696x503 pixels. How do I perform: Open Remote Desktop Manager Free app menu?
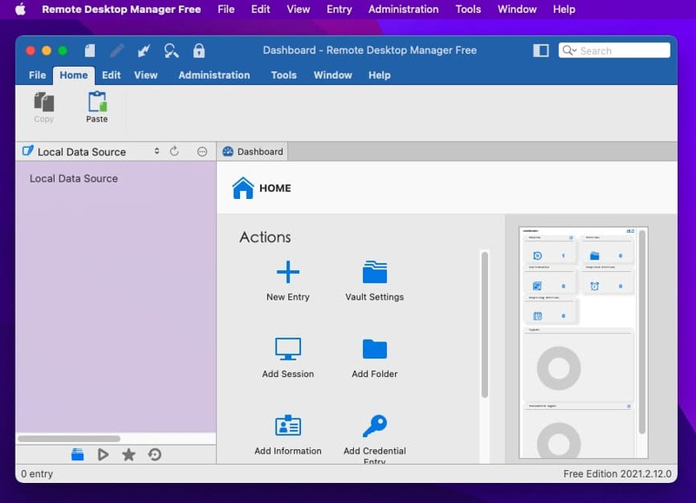point(121,10)
